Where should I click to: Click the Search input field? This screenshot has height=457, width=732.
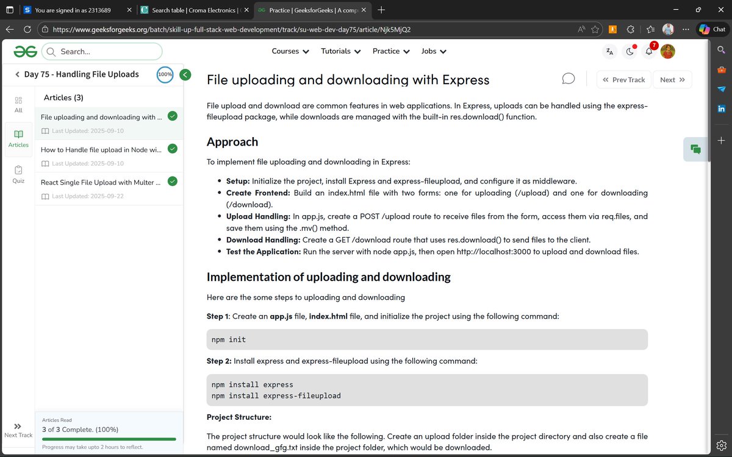pyautogui.click(x=102, y=51)
